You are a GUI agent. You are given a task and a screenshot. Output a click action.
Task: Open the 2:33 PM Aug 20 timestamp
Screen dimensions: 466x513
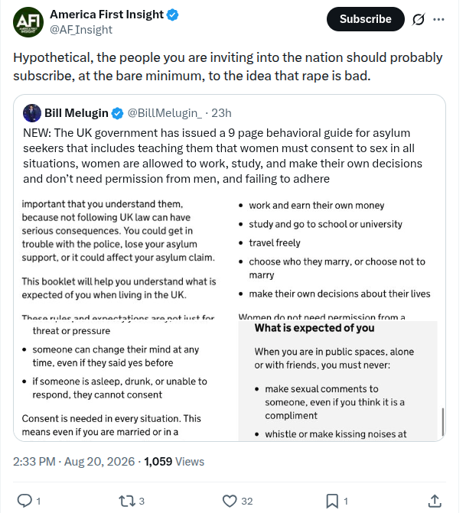point(73,462)
